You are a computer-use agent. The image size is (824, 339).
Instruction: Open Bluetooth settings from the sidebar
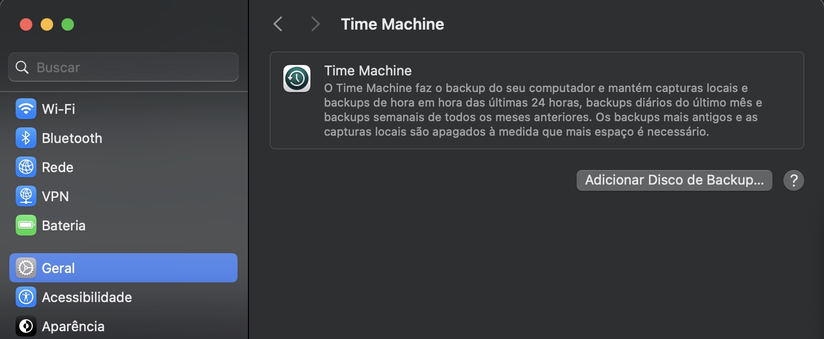(x=25, y=138)
